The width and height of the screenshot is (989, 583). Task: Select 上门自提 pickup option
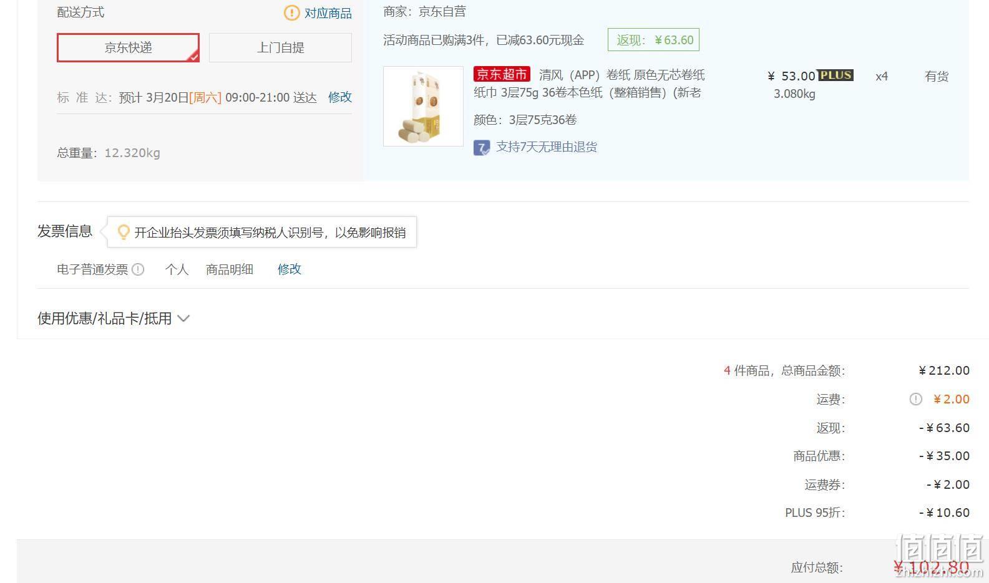coord(280,47)
